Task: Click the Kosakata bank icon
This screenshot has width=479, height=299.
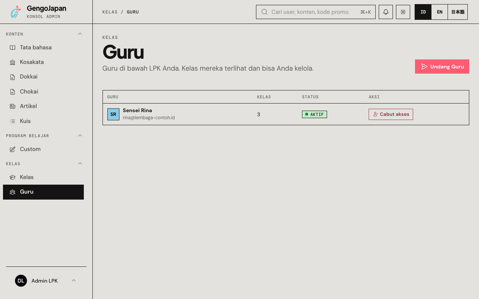Action: pos(13,62)
